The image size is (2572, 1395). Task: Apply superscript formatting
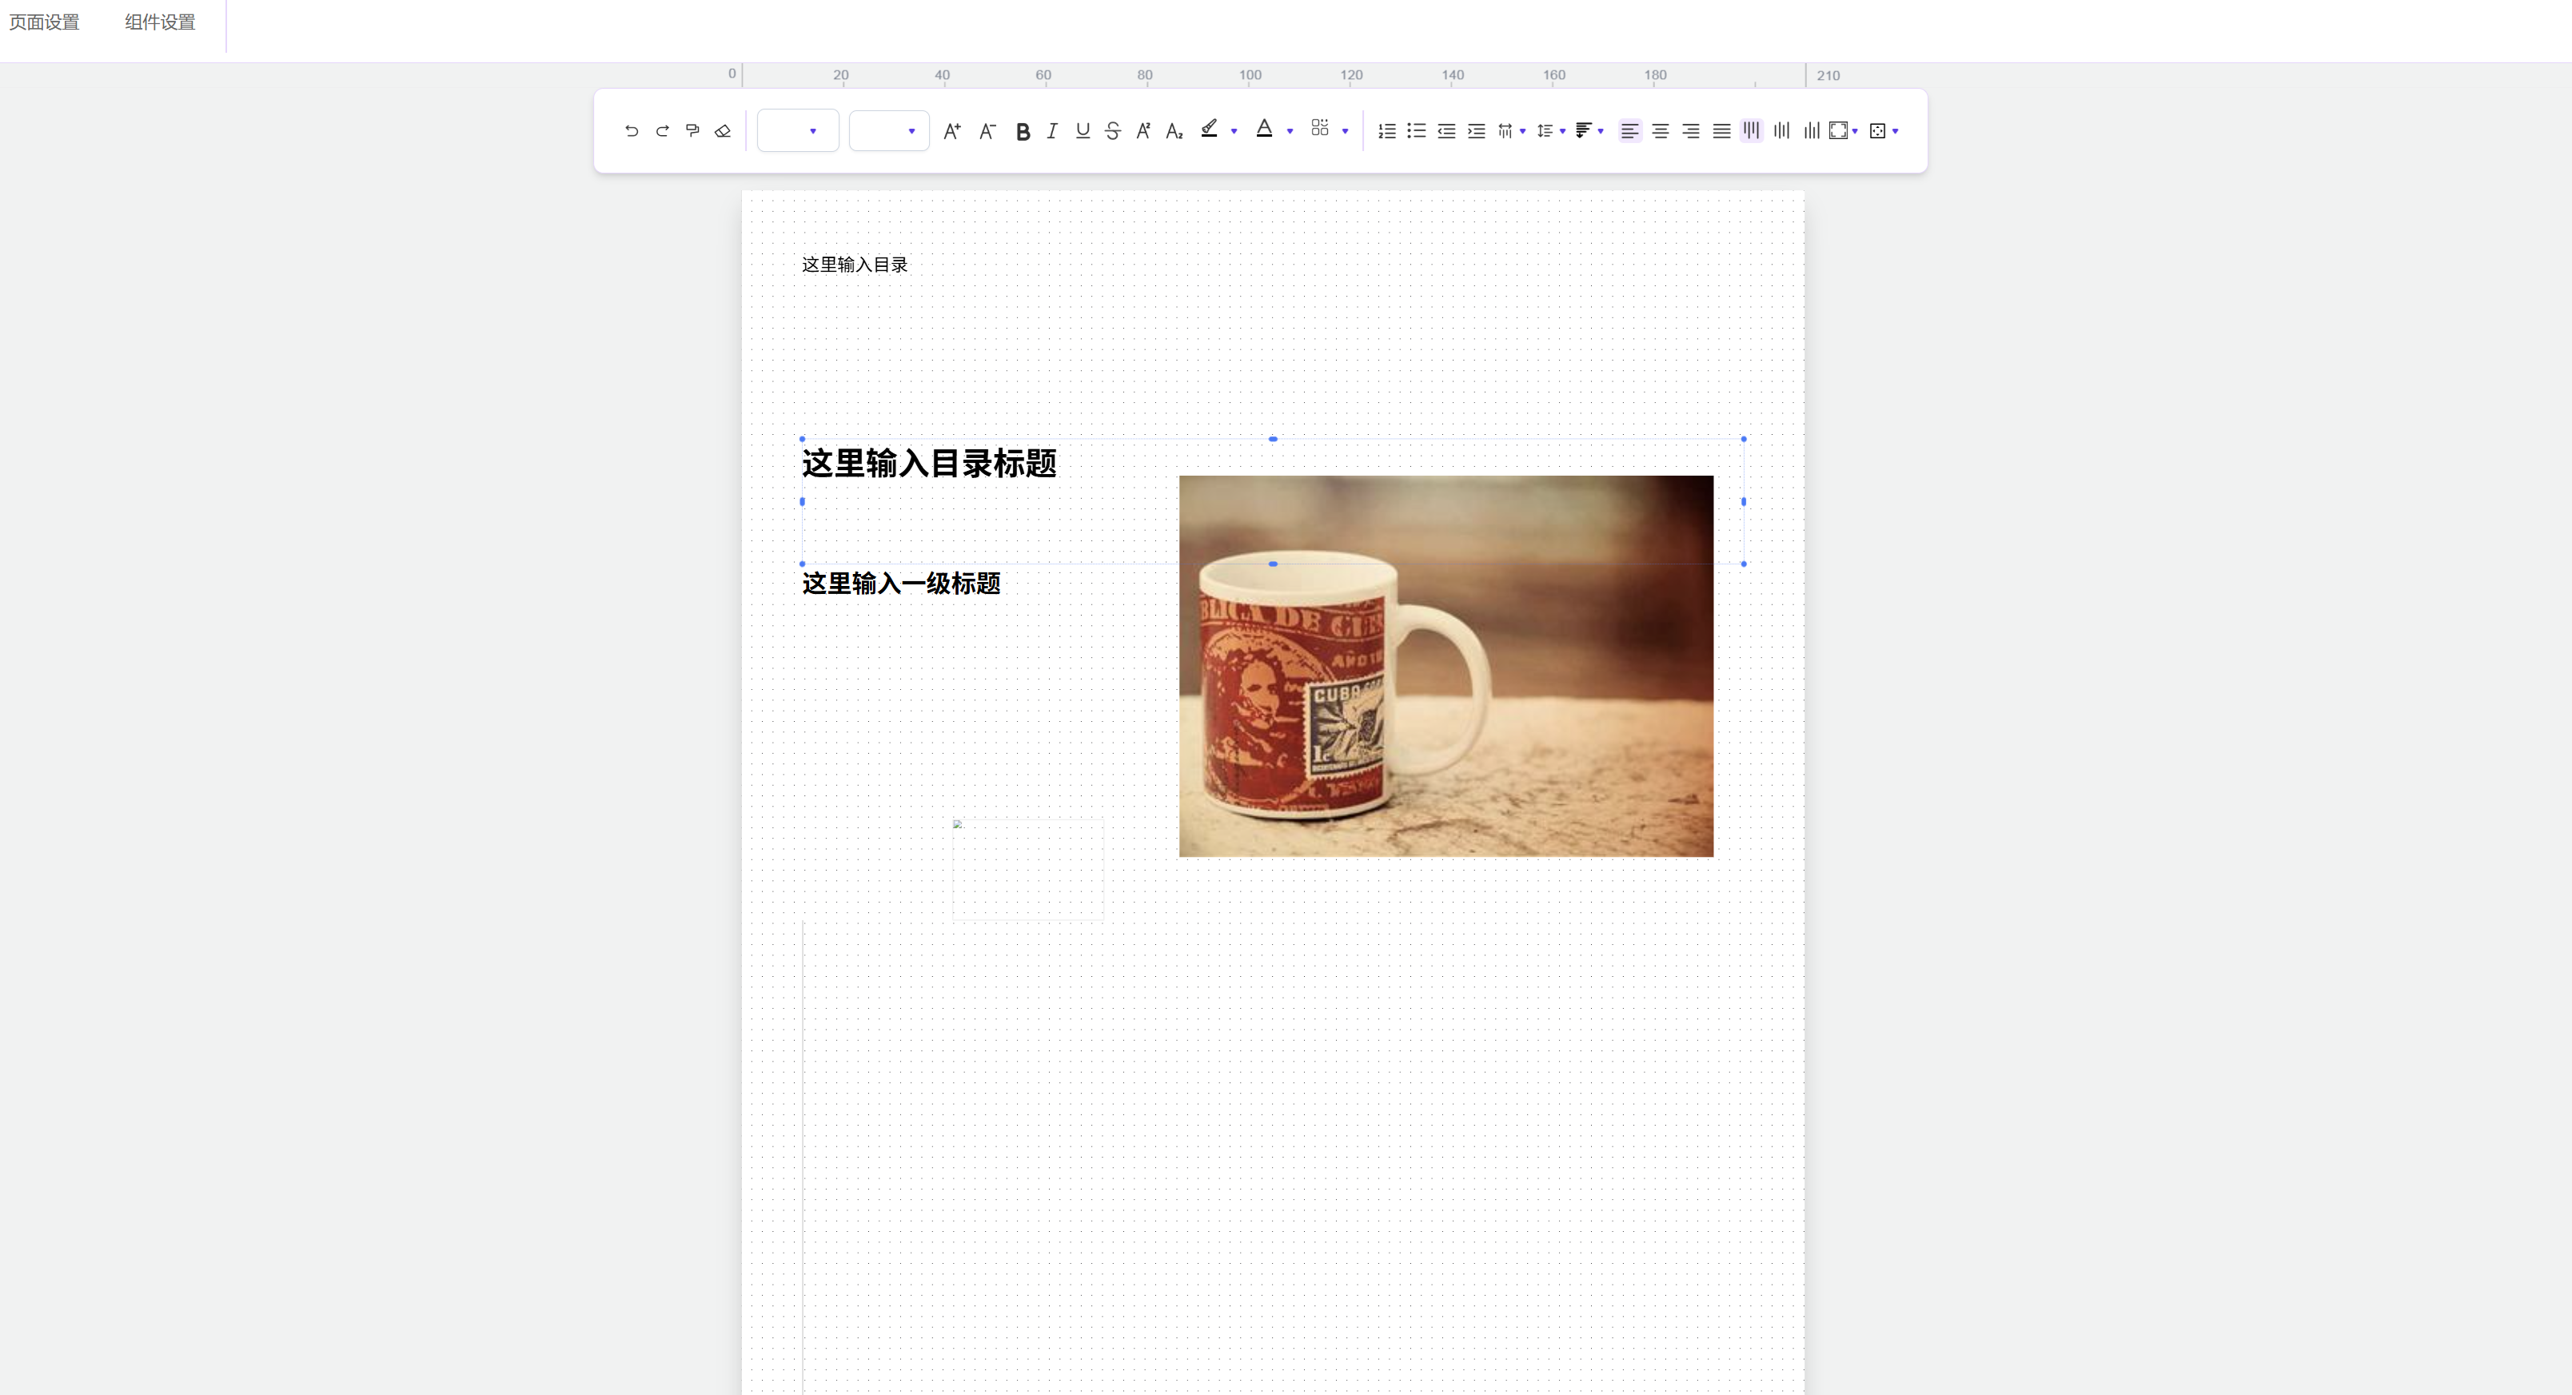pyautogui.click(x=1142, y=131)
